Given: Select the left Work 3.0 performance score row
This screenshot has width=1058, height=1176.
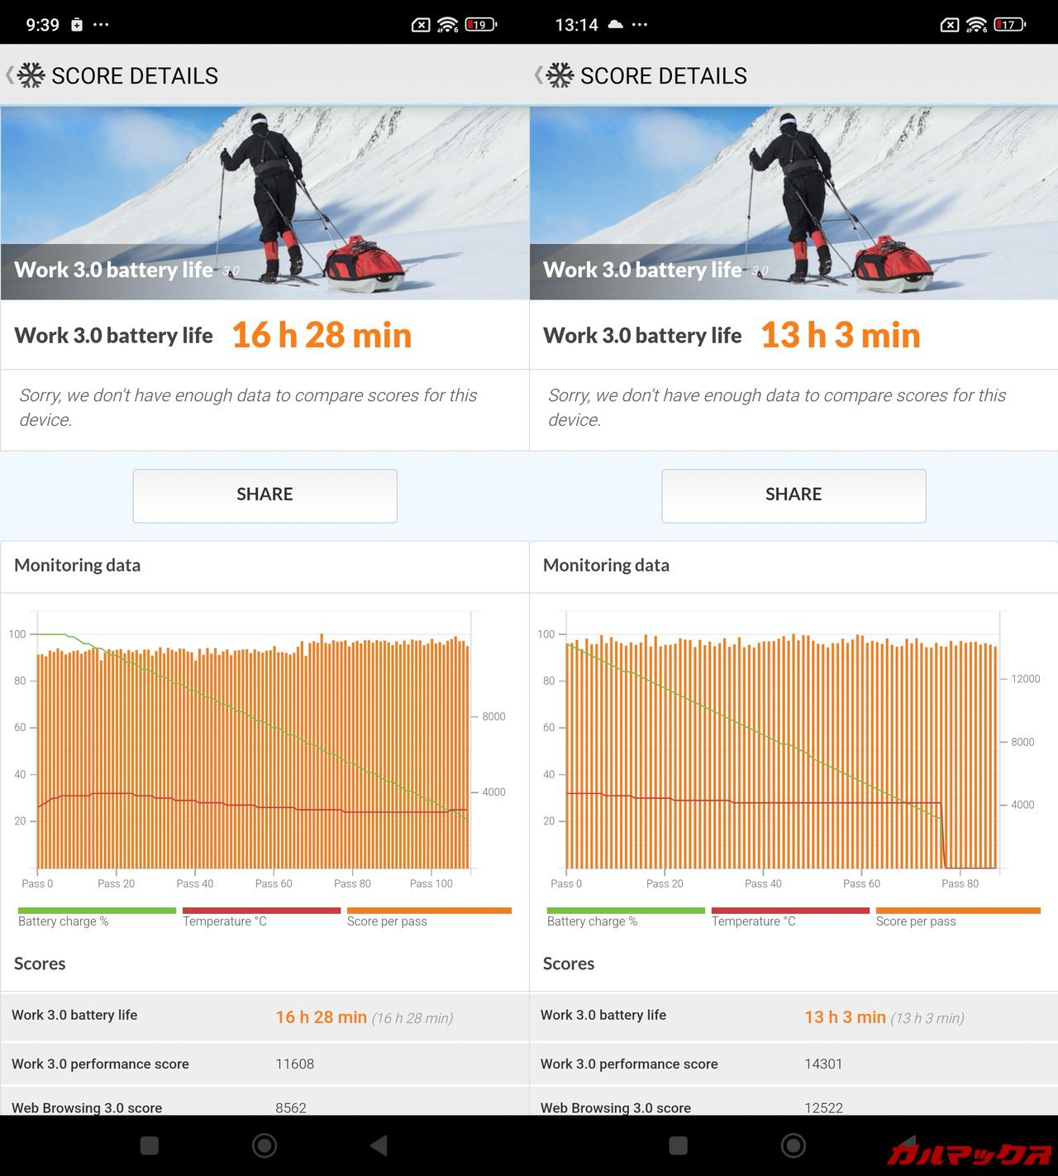Looking at the screenshot, I should (x=264, y=1064).
